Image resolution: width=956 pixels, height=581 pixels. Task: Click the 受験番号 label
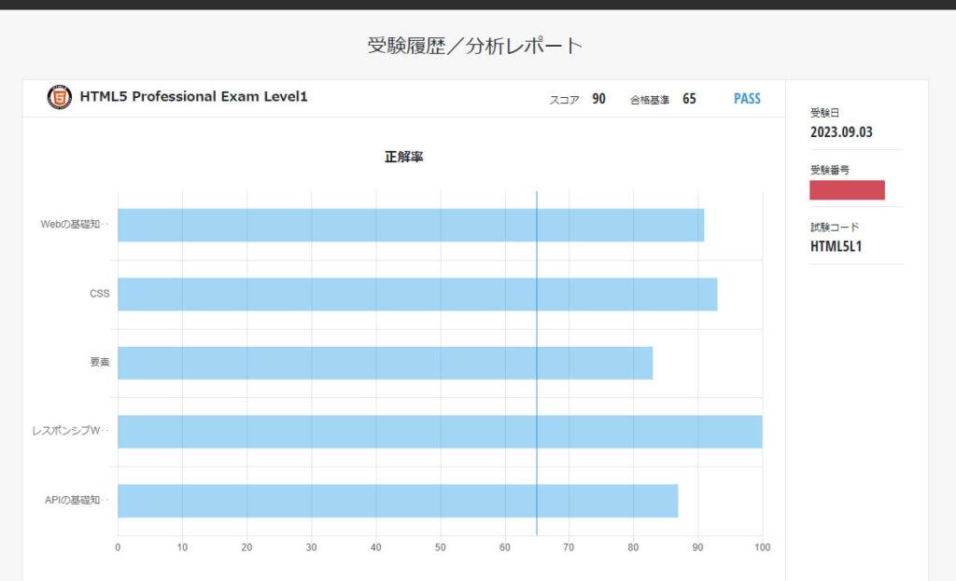click(x=830, y=170)
